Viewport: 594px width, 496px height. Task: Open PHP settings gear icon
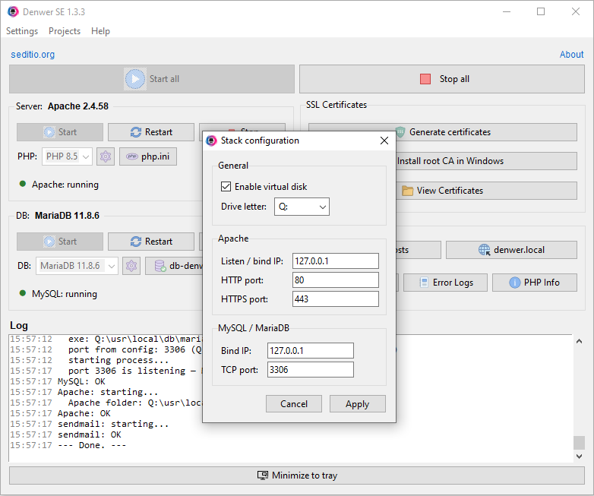point(106,156)
